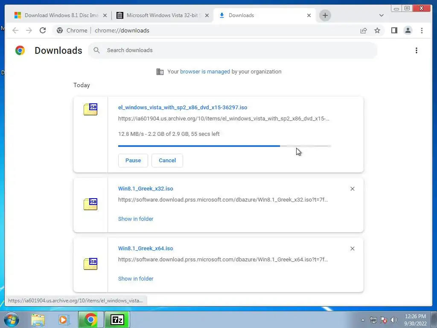The height and width of the screenshot is (328, 437).
Task: Click the Chrome taskbar button
Action: [91, 319]
